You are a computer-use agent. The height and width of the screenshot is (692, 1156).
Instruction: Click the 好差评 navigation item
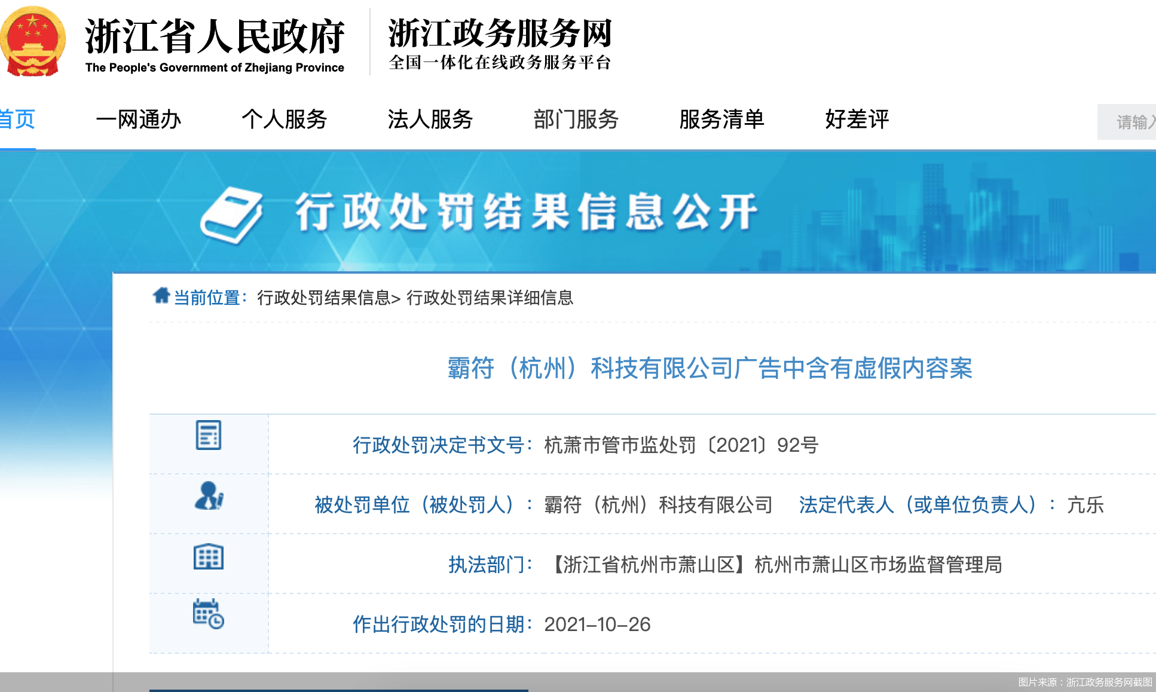pyautogui.click(x=857, y=120)
